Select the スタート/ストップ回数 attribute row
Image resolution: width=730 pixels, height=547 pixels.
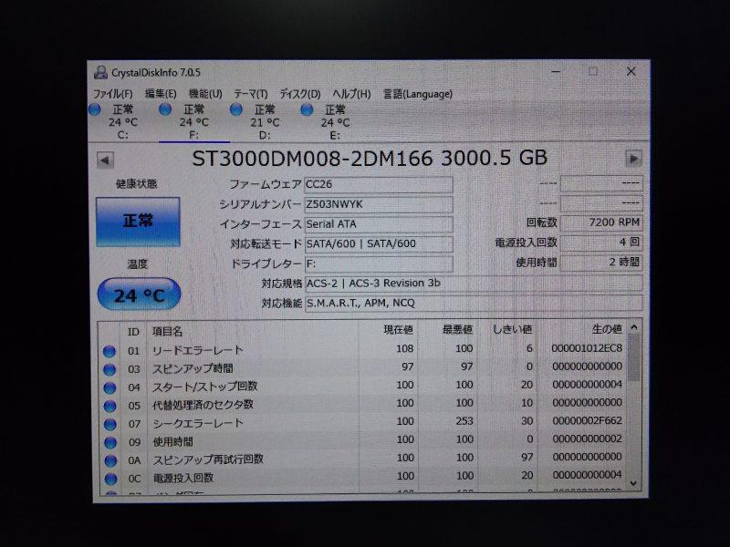pyautogui.click(x=363, y=386)
